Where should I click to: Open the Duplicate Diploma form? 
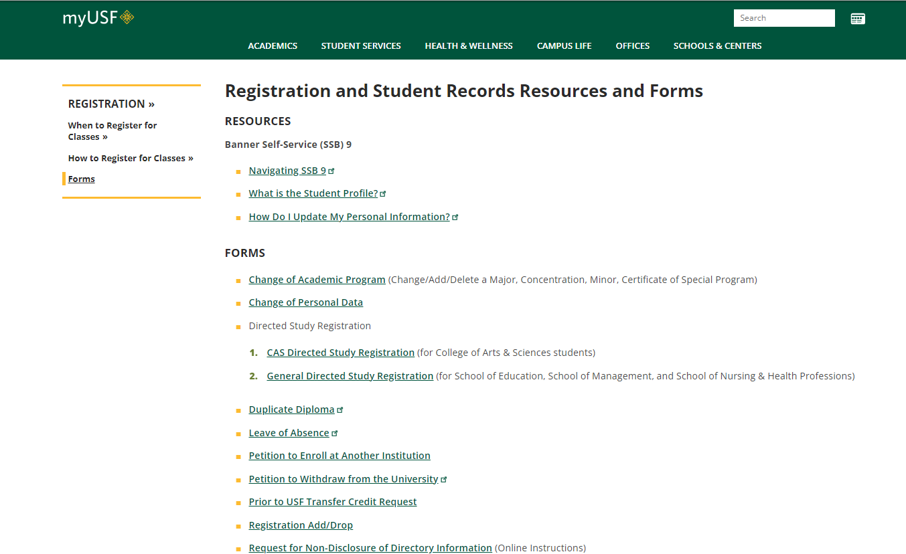[x=291, y=409]
